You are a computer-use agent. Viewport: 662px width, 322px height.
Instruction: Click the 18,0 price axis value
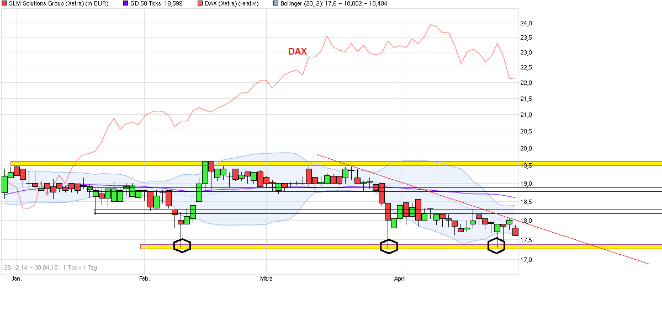point(527,221)
